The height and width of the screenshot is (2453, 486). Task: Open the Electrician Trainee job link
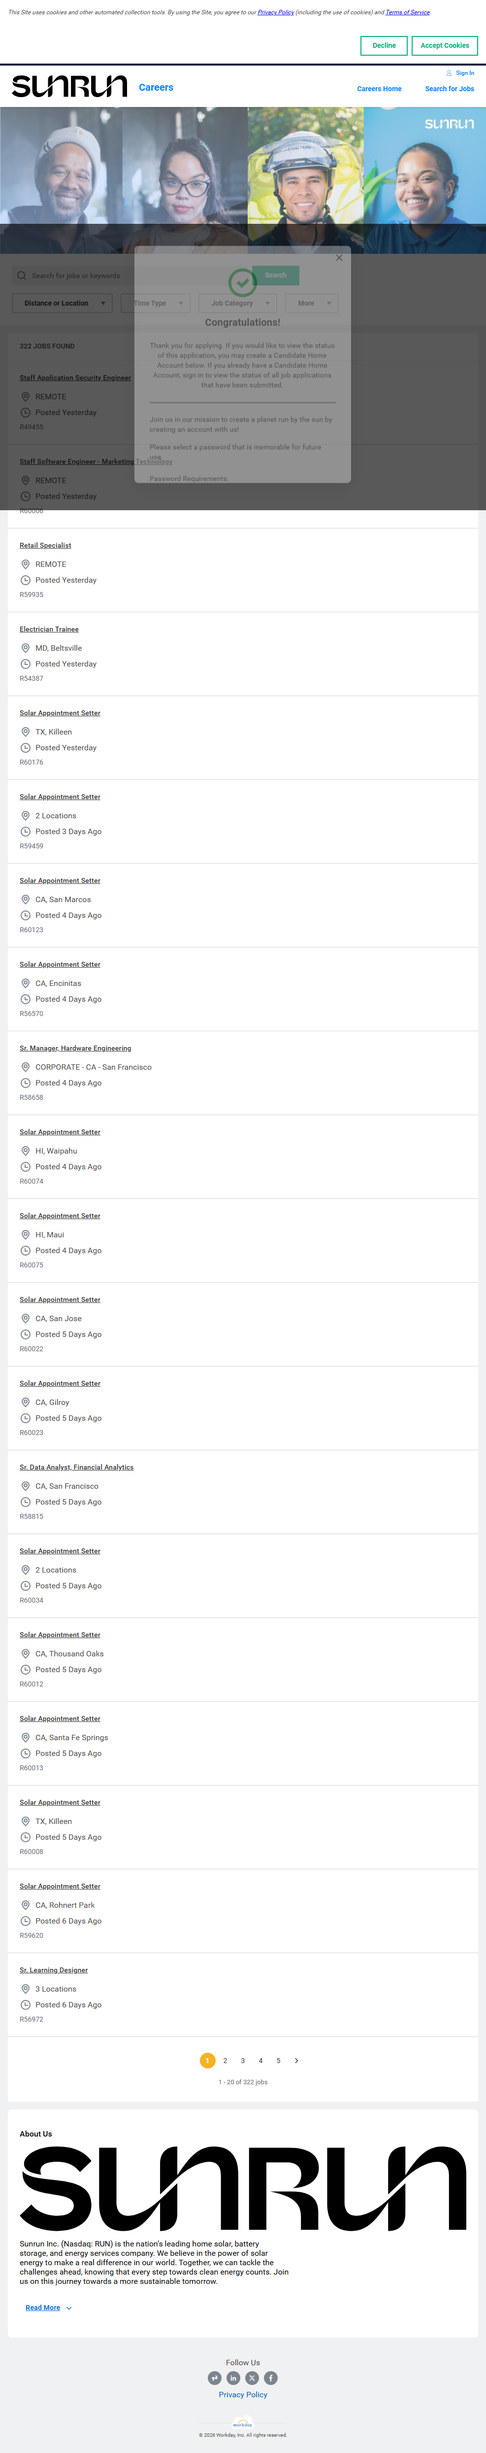coord(49,630)
